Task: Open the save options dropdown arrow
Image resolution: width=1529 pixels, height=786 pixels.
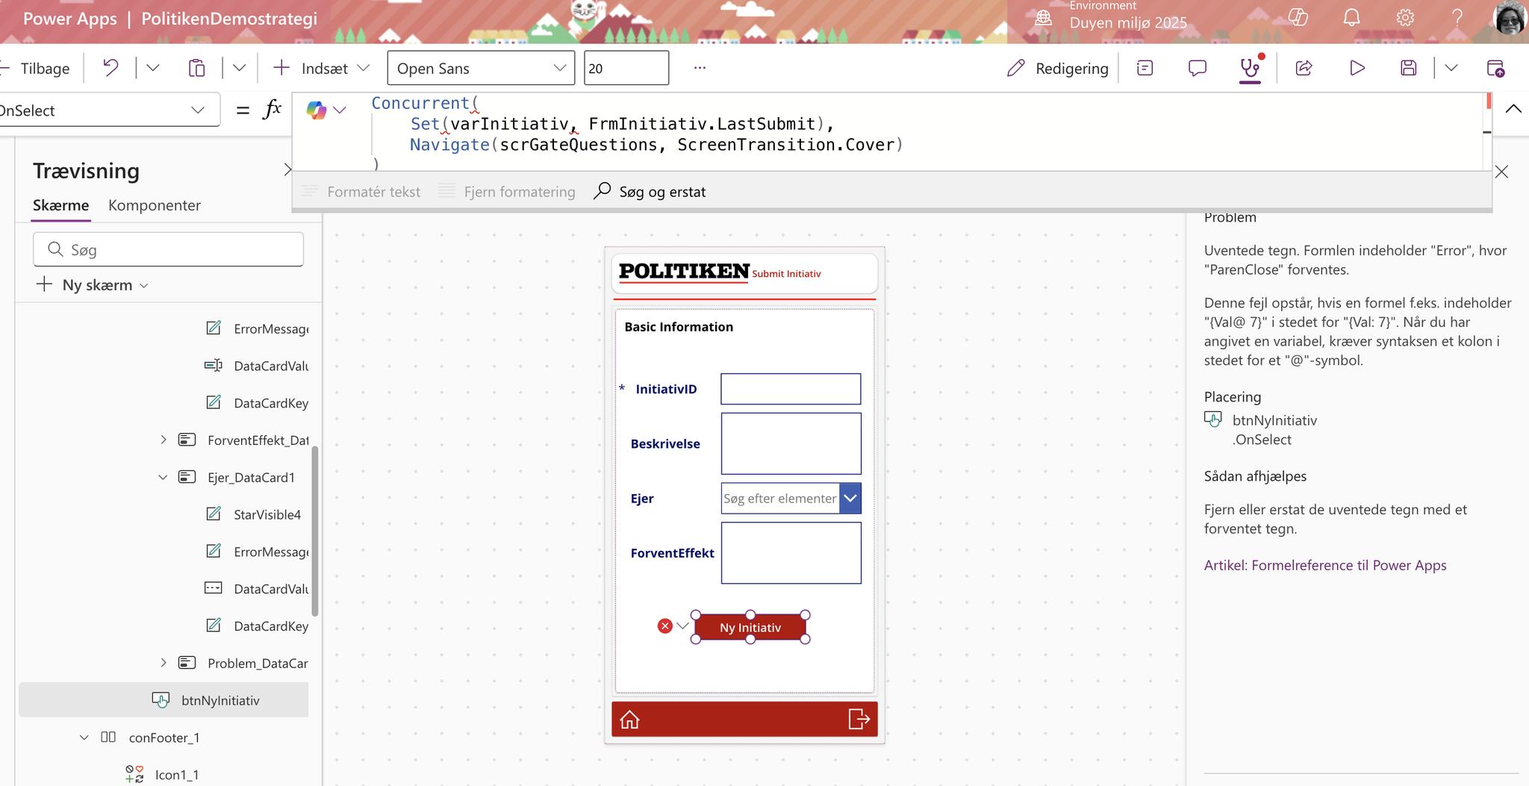Action: [x=1451, y=68]
